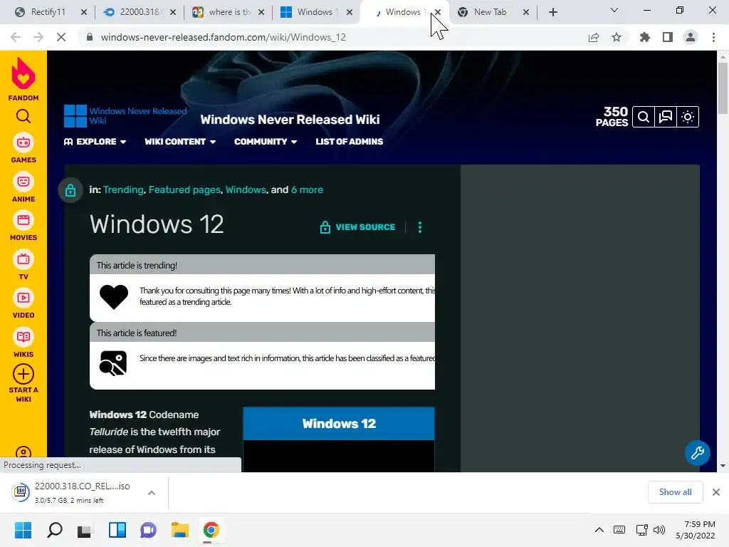Click the Featured pages category link
The height and width of the screenshot is (547, 729).
click(184, 189)
